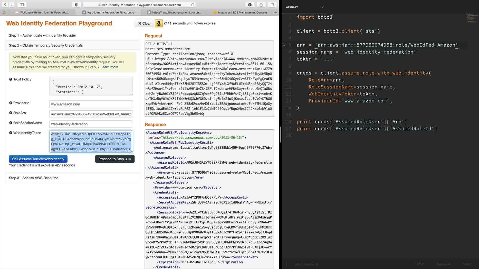Show Safari downloads list
This screenshot has height=269, width=479.
(x=250, y=5)
